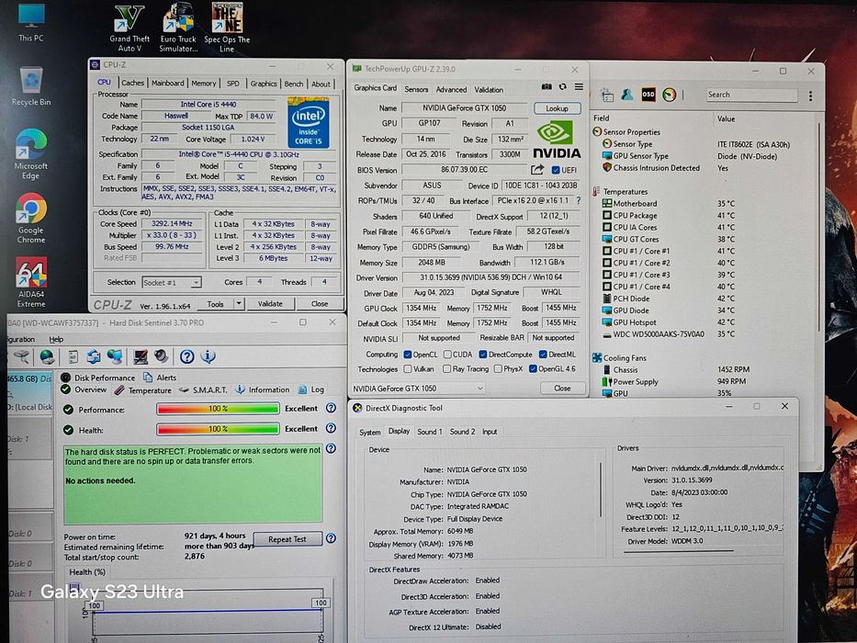This screenshot has height=643, width=857.
Task: Click the AIDA64 Search field
Action: click(x=751, y=95)
